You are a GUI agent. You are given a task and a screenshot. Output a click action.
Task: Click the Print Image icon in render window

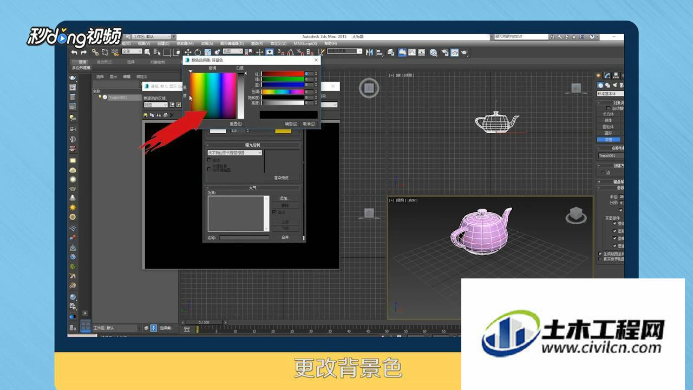point(165,115)
